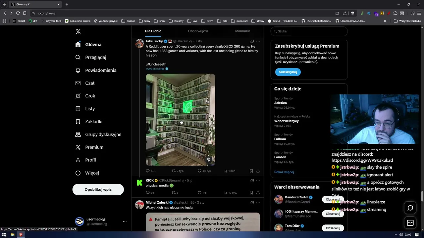Viewport: 424px width, 238px height.
Task: Open new browser tab
Action: (x=67, y=4)
